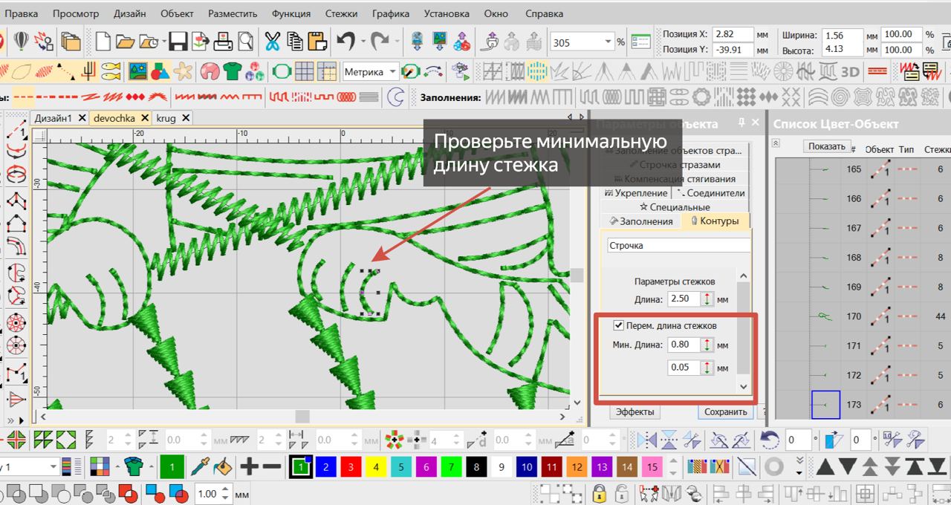Click the hot air balloon icon
Viewport: 951px width, 505px height.
pyautogui.click(x=21, y=42)
